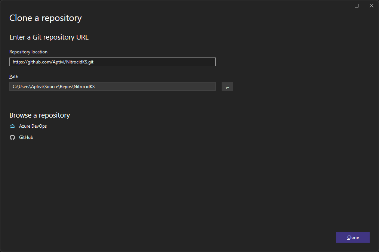Click the "Repository location" field label
379x252 pixels.
tap(28, 52)
